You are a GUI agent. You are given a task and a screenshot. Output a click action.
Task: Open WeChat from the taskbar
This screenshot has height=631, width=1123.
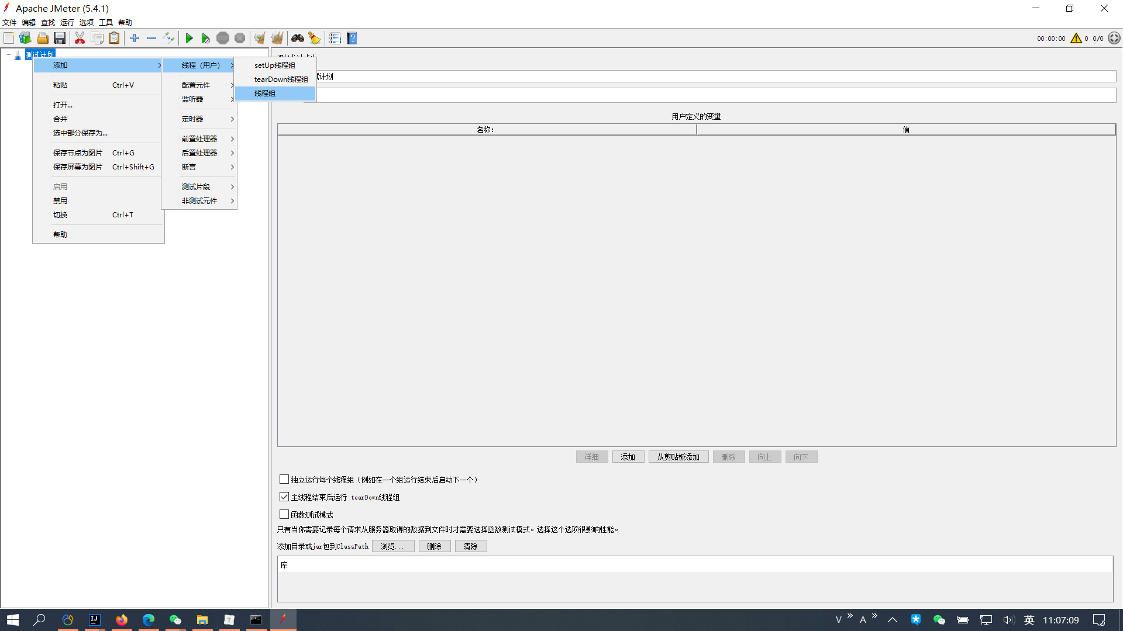[175, 620]
